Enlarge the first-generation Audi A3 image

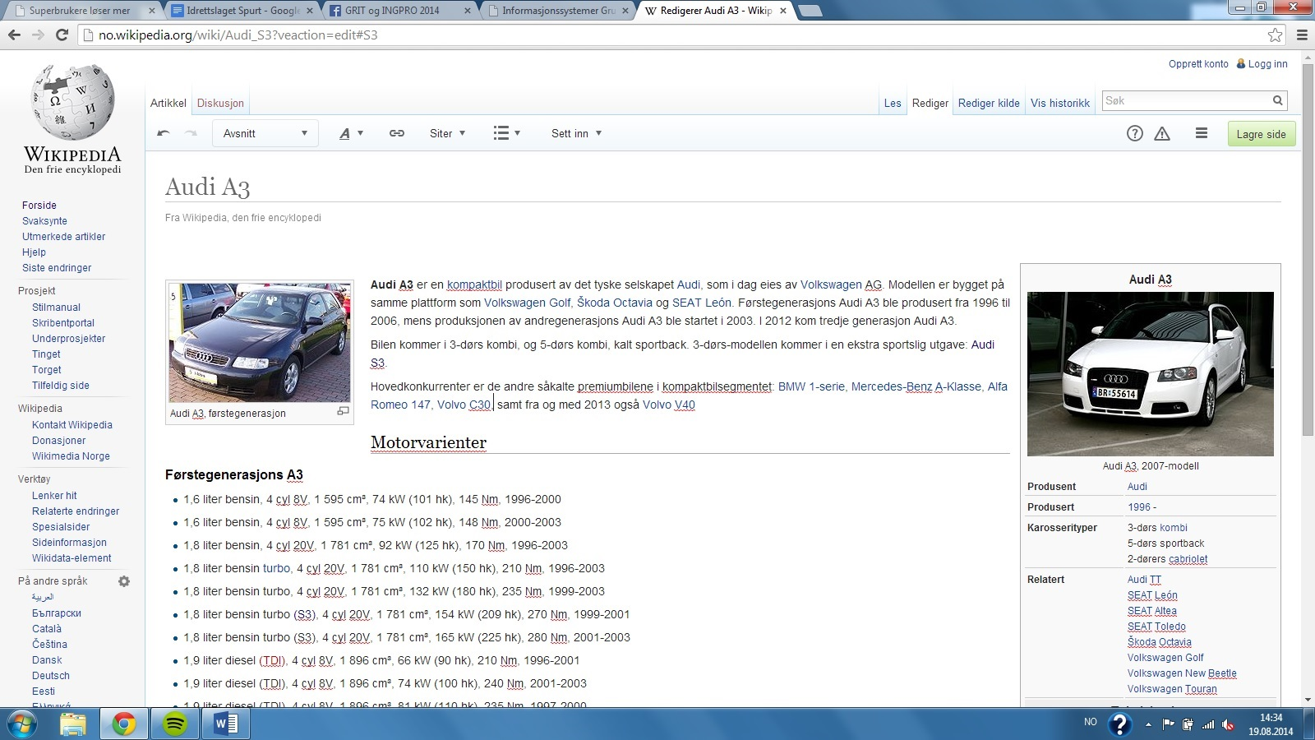344,411
